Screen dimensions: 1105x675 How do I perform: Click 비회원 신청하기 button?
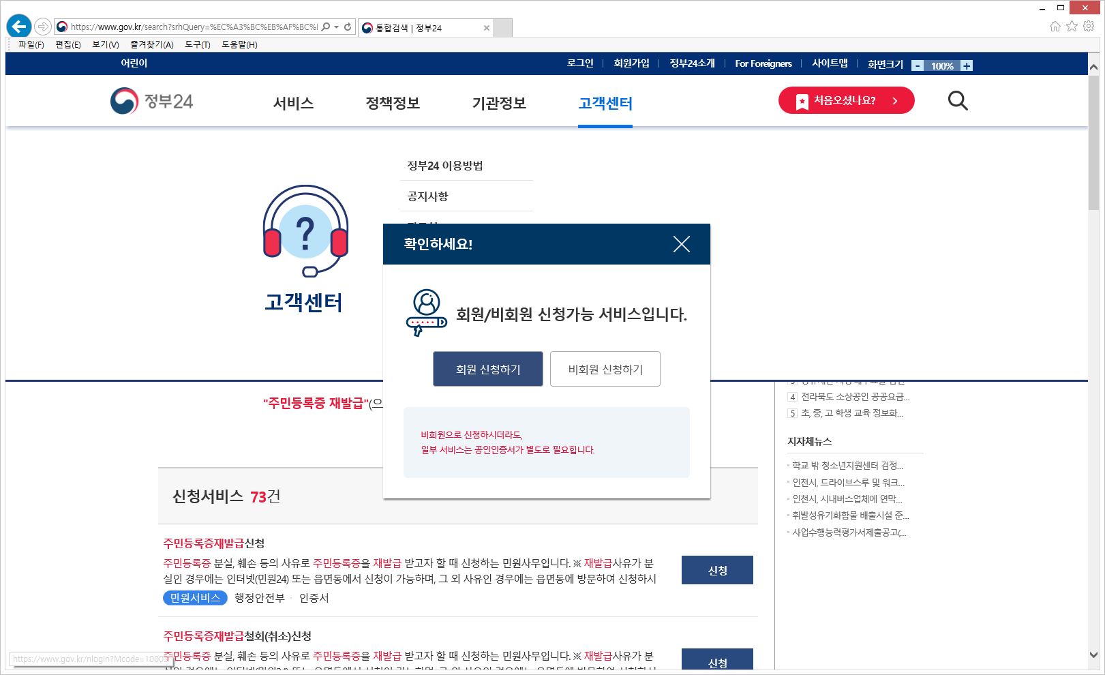605,369
